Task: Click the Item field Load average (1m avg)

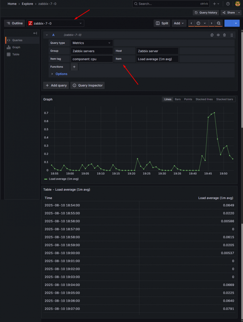Action: pos(157,59)
